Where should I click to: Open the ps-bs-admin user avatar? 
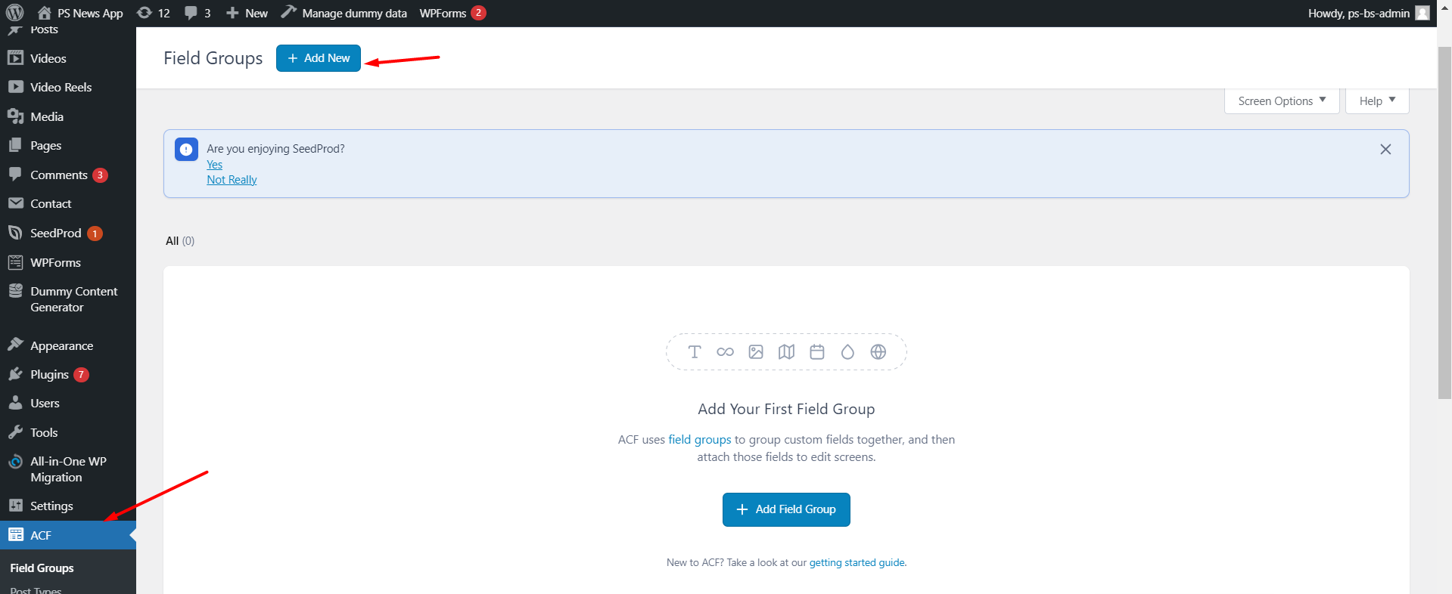[x=1422, y=13]
